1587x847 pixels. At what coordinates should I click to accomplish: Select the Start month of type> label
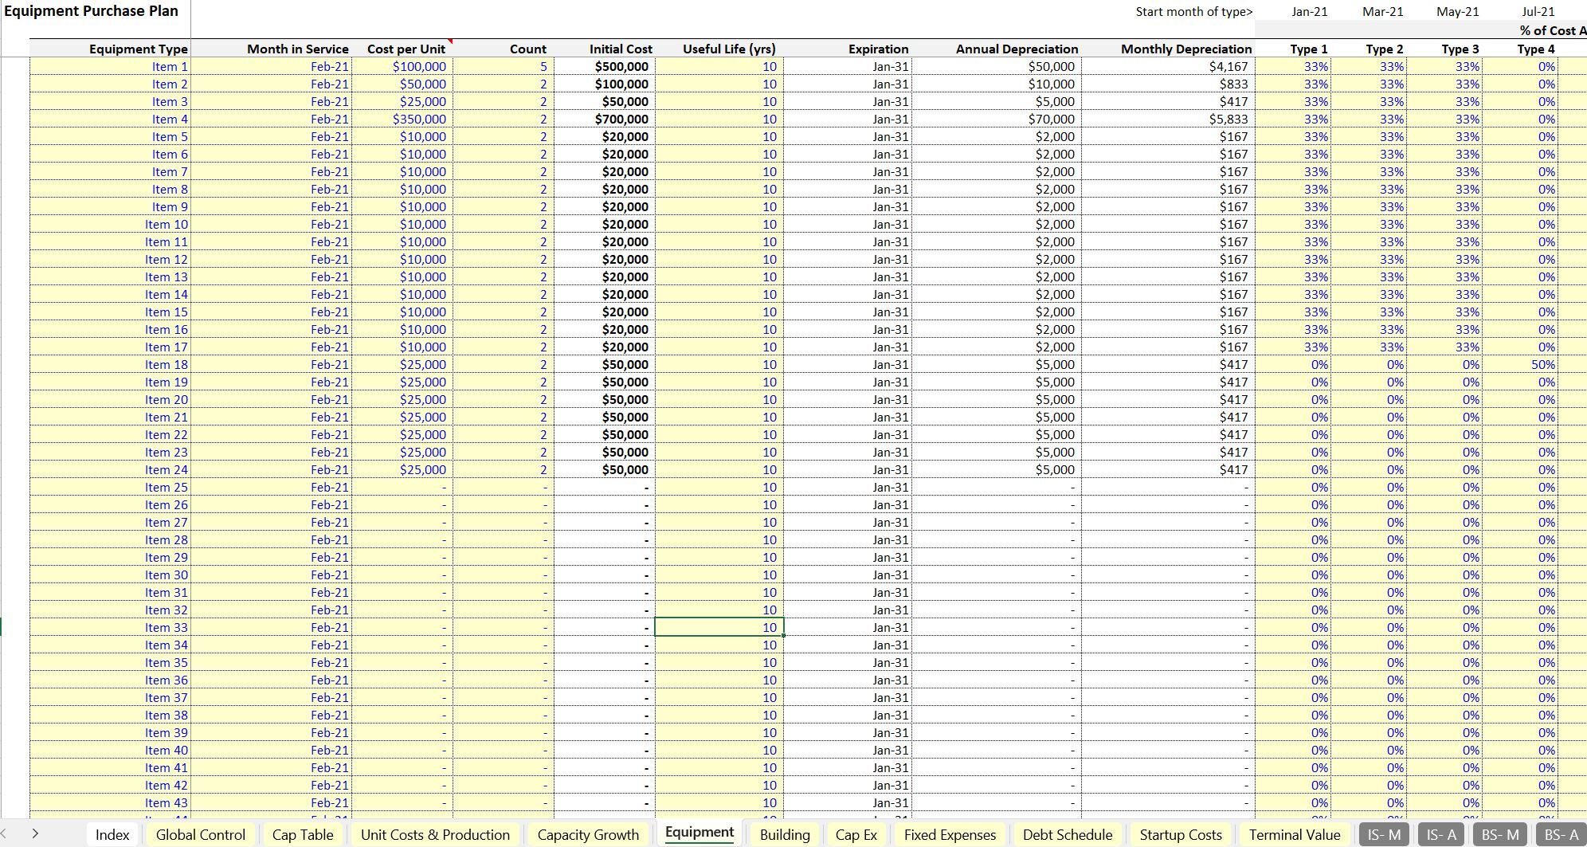(1194, 11)
